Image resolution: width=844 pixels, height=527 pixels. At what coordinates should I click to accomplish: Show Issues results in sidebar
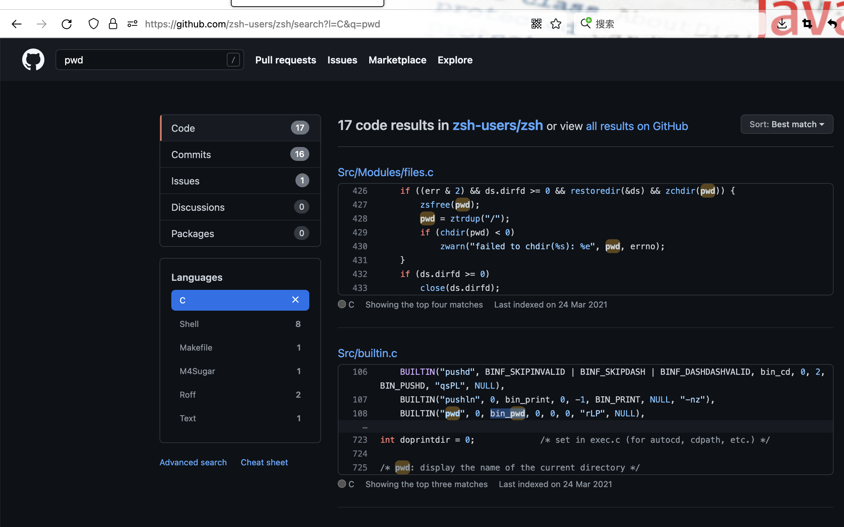coord(240,181)
